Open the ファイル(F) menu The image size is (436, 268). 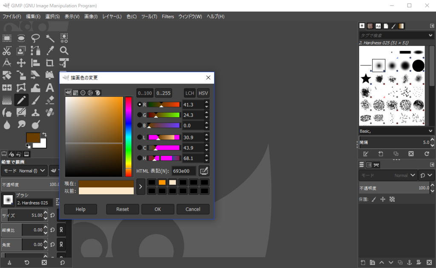coord(11,17)
